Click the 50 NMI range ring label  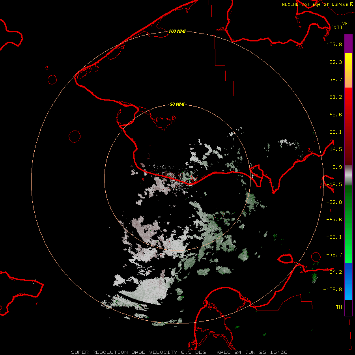[x=177, y=104]
